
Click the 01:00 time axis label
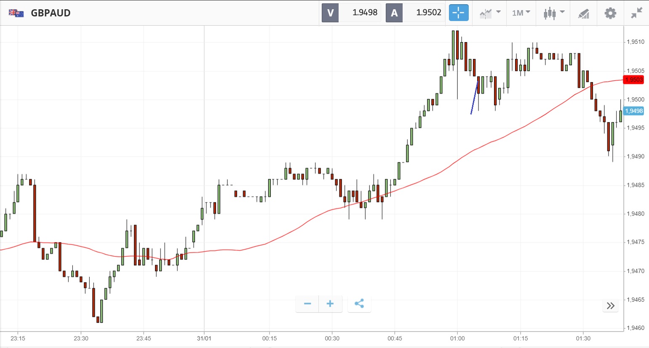[457, 338]
